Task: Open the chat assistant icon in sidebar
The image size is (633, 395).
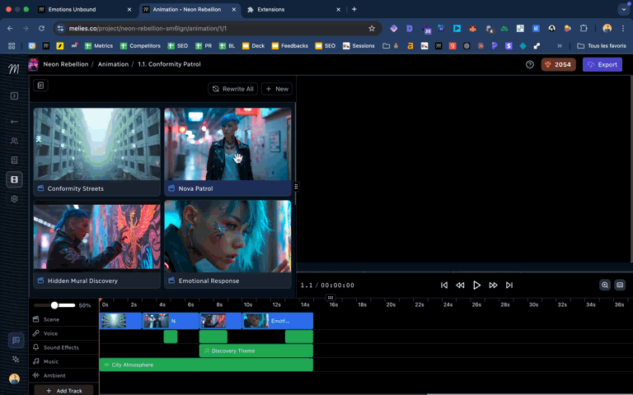Action: (15, 341)
